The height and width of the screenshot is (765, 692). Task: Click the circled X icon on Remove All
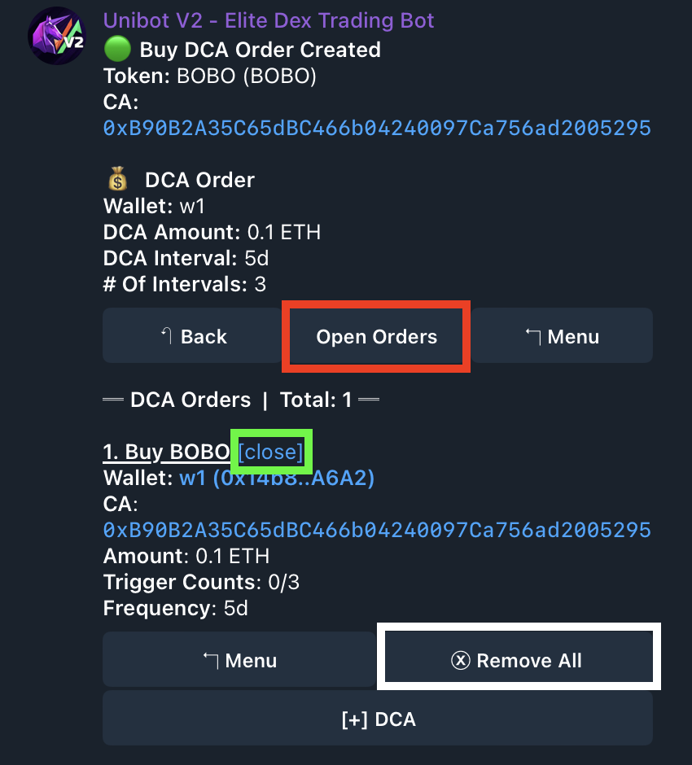[460, 661]
